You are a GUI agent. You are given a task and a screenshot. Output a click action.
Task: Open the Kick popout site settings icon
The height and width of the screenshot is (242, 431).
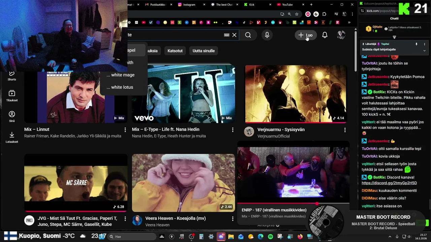coord(362,11)
